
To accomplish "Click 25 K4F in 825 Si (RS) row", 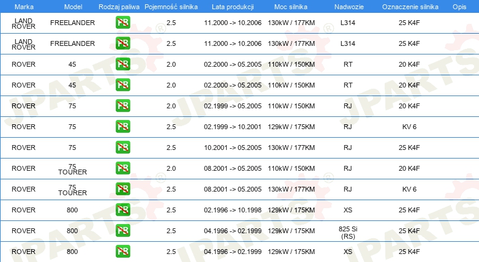I will tap(409, 231).
